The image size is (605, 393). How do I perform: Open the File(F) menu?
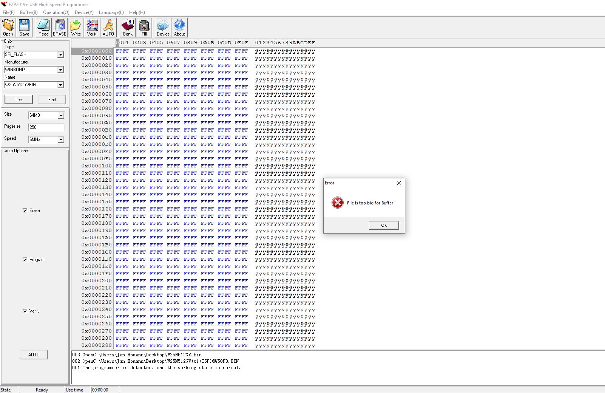pyautogui.click(x=9, y=12)
